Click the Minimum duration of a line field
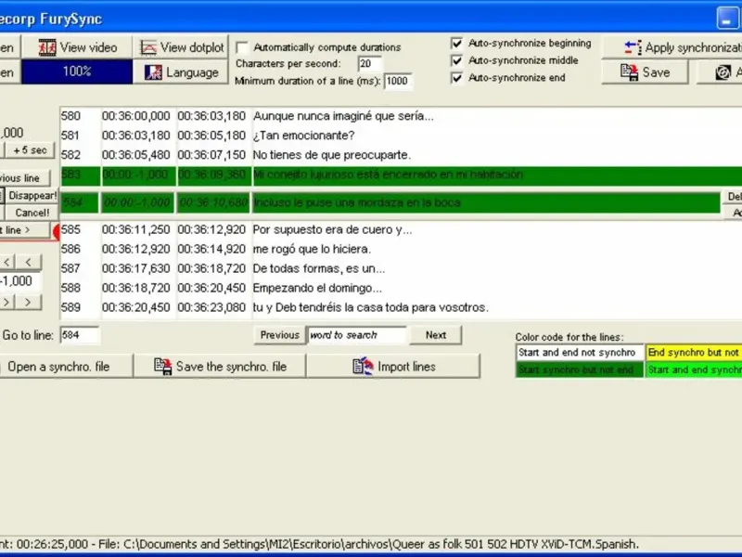 (x=398, y=81)
